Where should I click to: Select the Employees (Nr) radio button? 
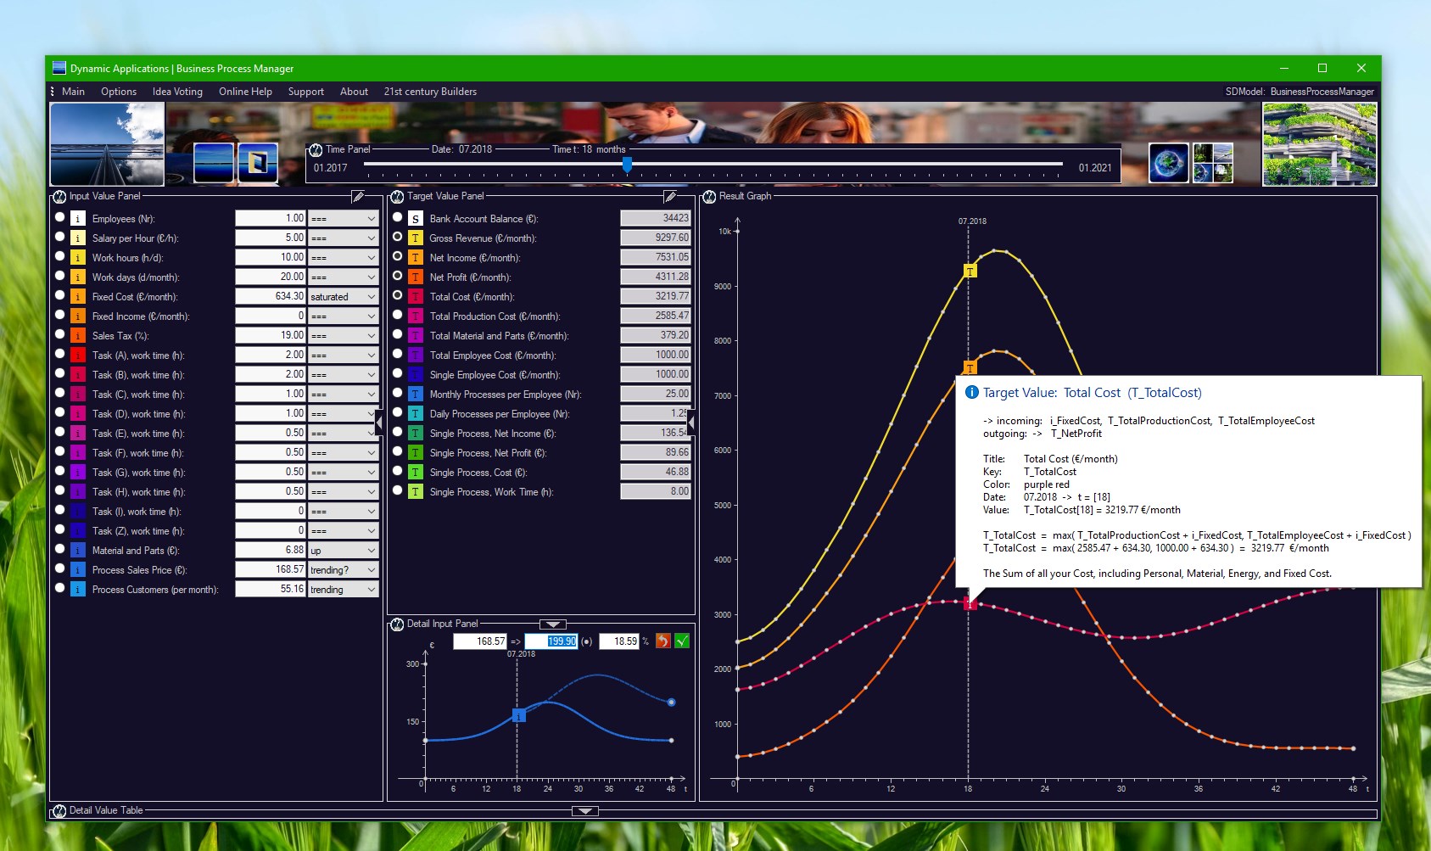click(59, 217)
